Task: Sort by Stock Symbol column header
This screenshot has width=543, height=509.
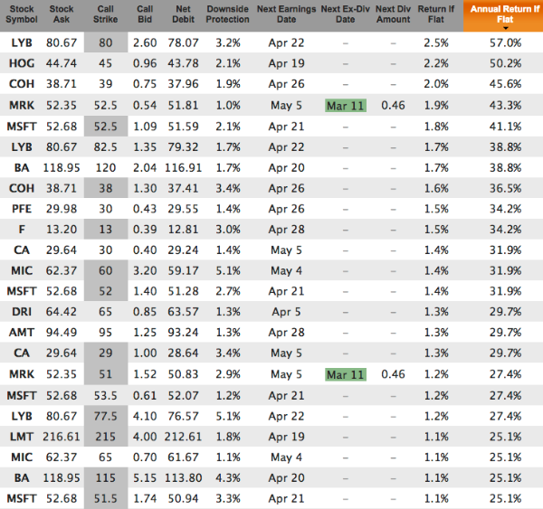Action: point(22,14)
